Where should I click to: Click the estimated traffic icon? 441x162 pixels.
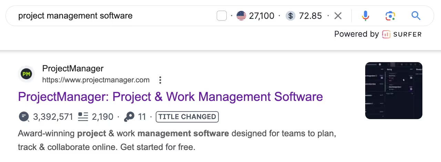[24, 117]
